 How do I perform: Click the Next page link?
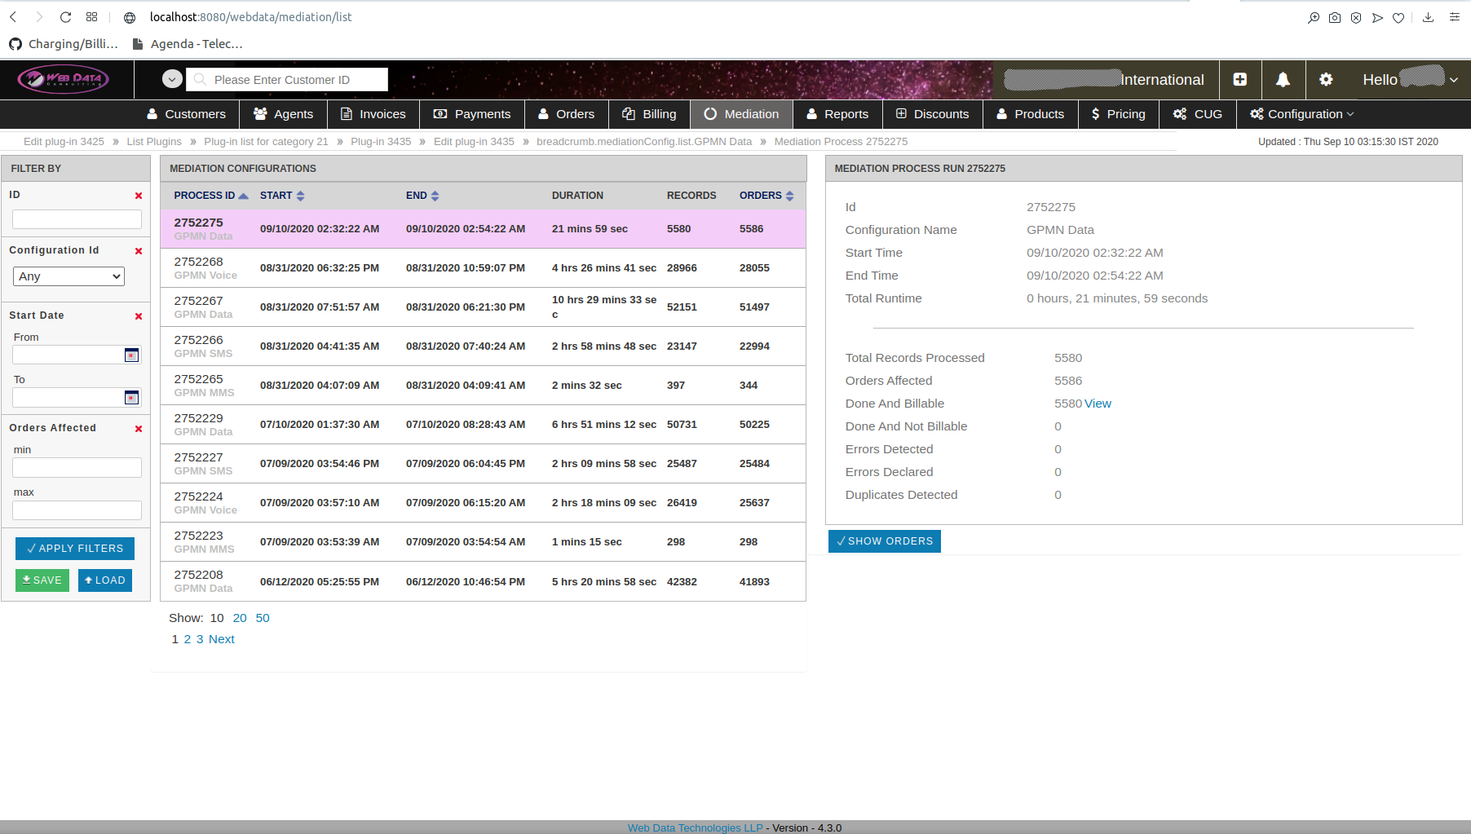click(x=222, y=639)
